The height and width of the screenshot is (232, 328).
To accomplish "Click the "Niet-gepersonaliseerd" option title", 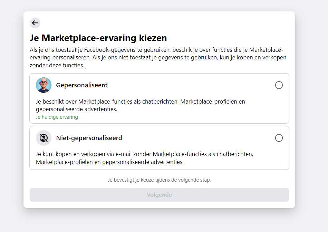I will pos(89,138).
